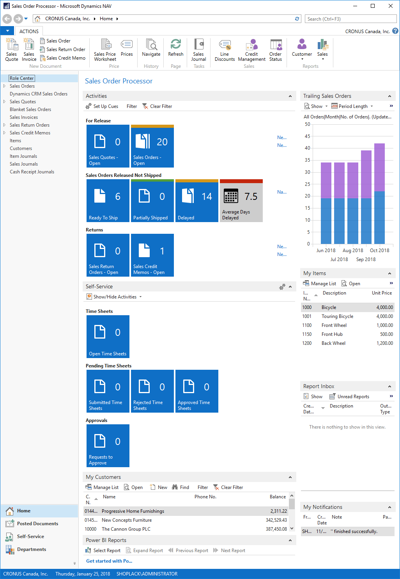400x579 pixels.
Task: Sort My Customers by Balance column
Action: click(x=278, y=497)
